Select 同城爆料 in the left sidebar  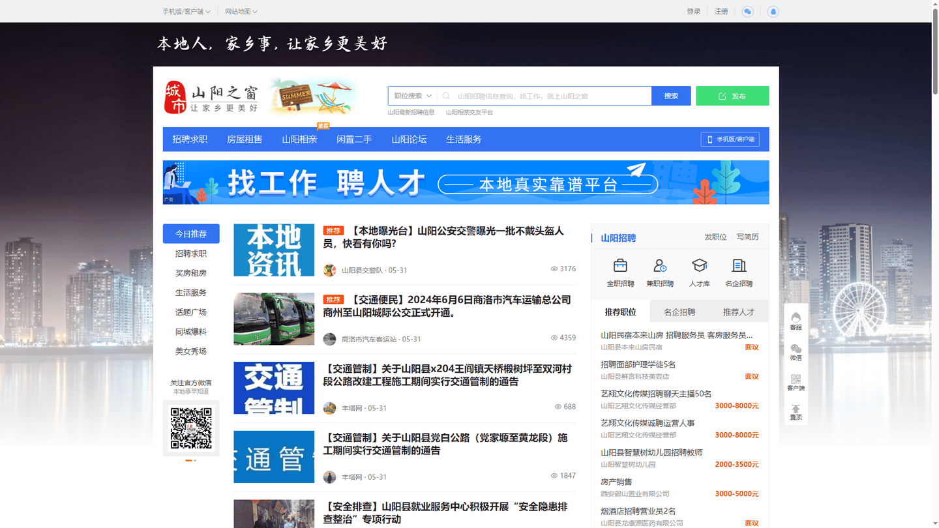(x=191, y=331)
